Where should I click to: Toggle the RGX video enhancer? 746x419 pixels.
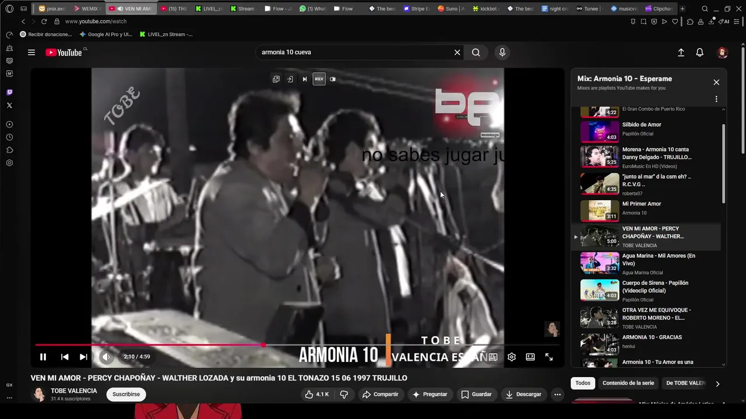pos(319,79)
